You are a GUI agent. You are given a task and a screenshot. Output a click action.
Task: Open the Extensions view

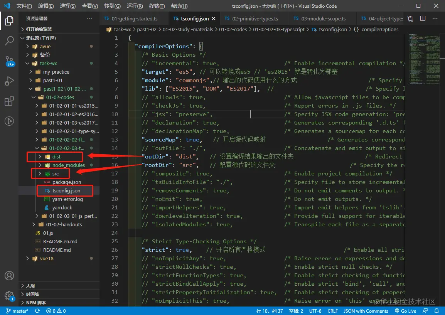9,101
